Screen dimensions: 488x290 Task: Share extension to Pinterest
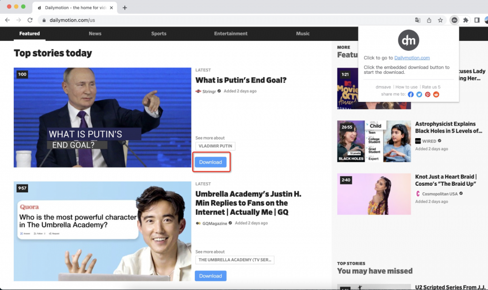click(x=427, y=94)
